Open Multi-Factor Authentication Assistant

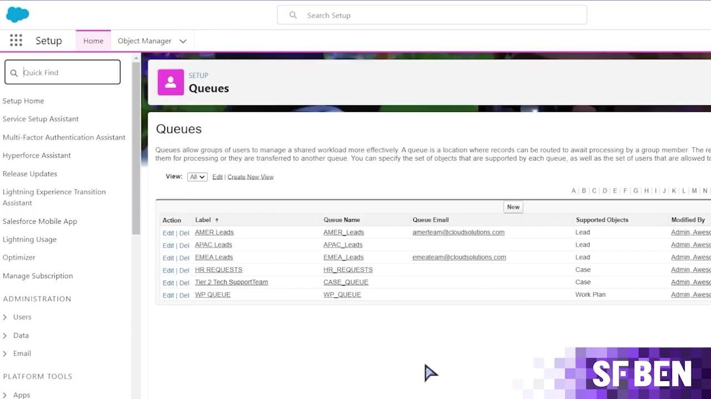tap(64, 137)
